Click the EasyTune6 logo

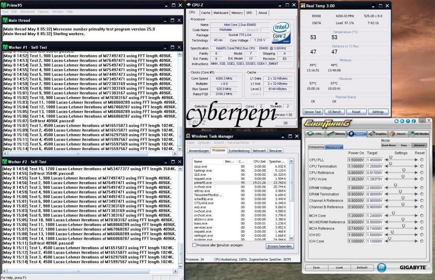(x=328, y=123)
